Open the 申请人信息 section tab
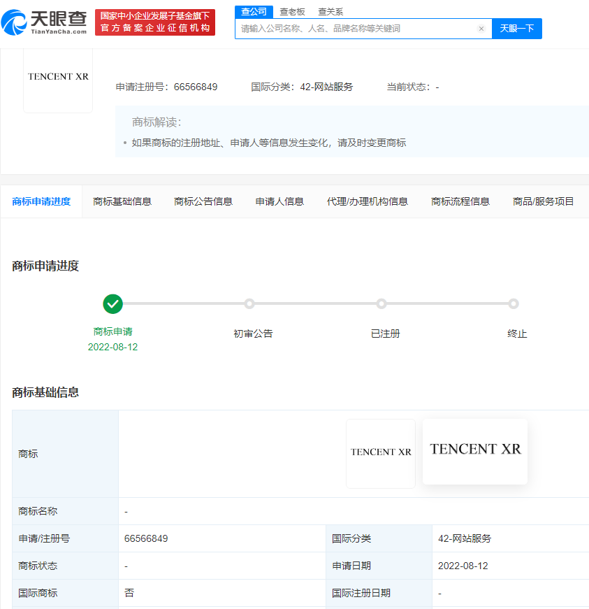 point(279,201)
